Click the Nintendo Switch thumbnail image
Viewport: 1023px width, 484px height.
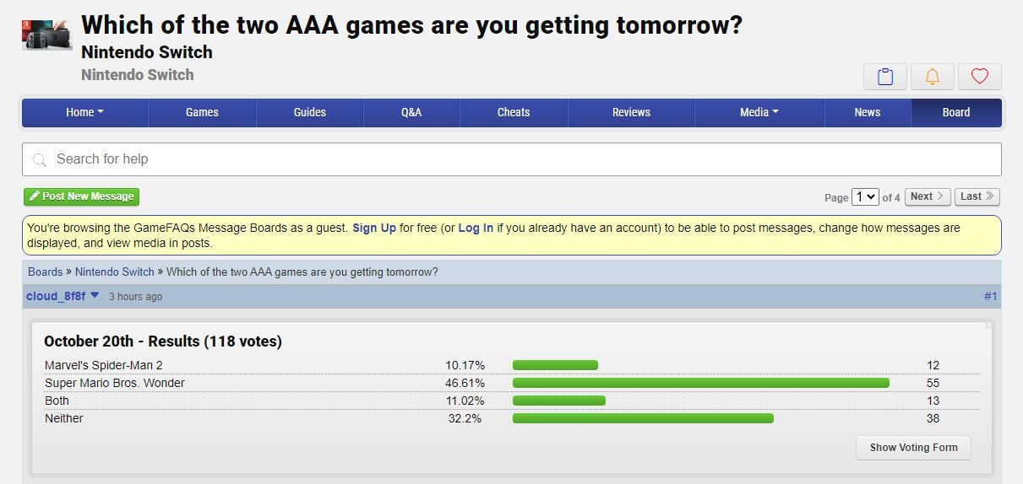(46, 34)
